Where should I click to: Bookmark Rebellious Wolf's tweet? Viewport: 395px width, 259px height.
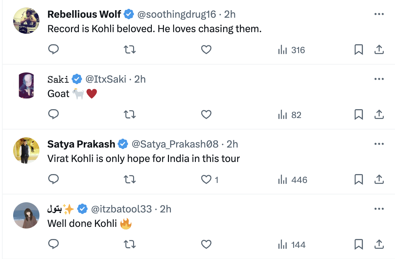(x=359, y=50)
